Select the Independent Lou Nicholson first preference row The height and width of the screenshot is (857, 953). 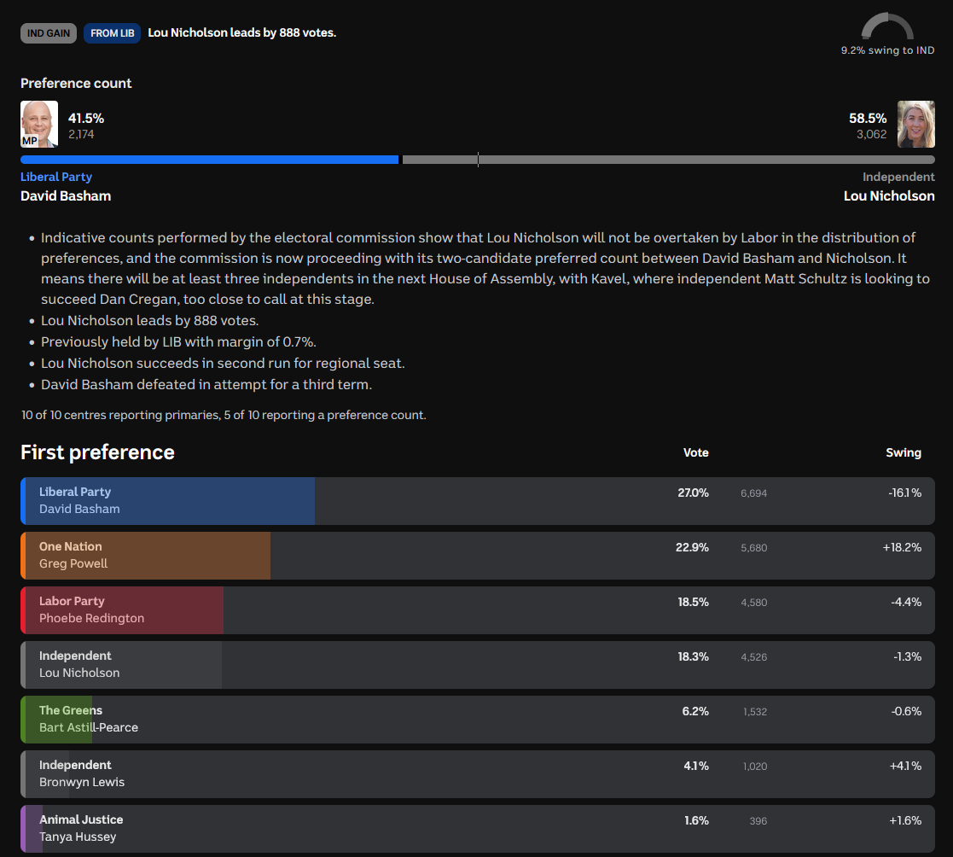[478, 665]
